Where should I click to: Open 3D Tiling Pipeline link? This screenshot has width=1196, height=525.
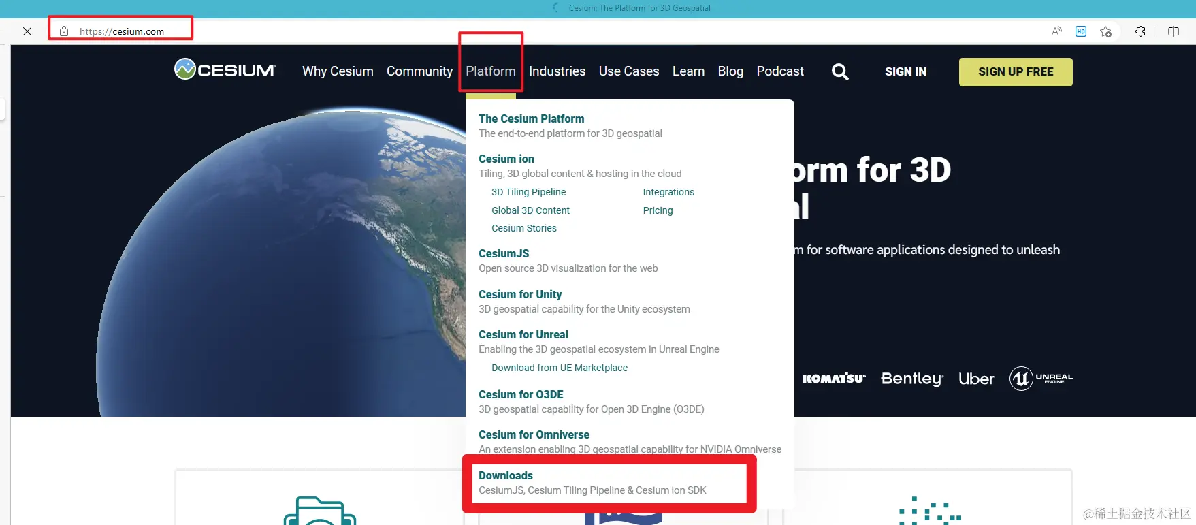[x=528, y=192]
